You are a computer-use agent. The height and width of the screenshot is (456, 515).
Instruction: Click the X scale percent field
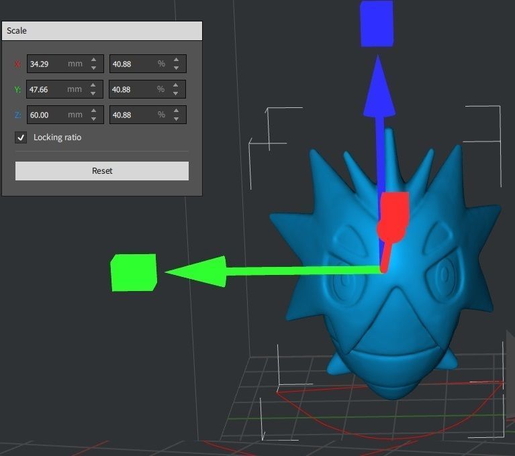click(x=148, y=64)
